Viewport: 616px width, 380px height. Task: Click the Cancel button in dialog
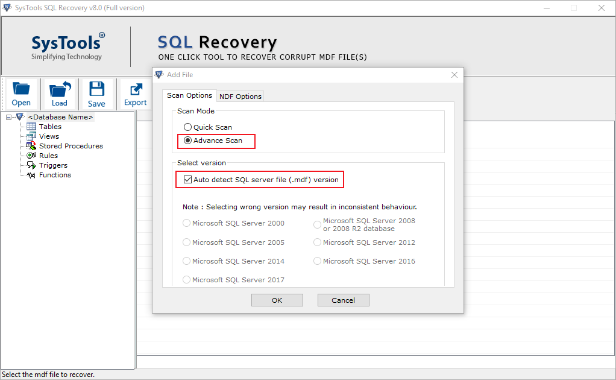(344, 300)
